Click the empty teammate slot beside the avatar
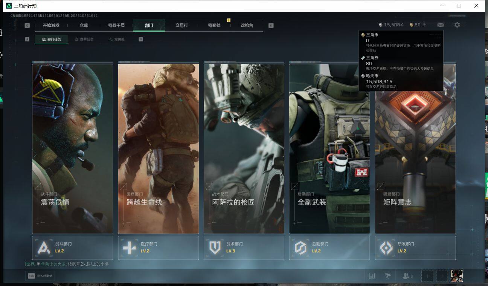The height and width of the screenshot is (286, 488). click(442, 276)
